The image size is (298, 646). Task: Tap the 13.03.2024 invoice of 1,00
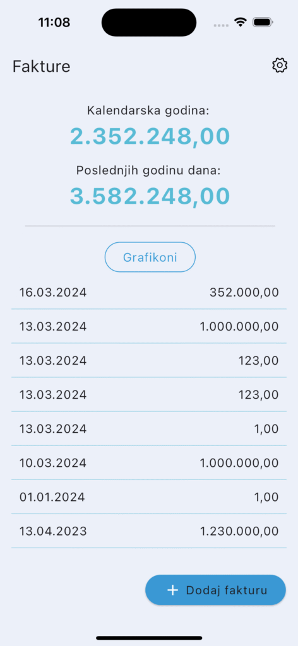(149, 428)
